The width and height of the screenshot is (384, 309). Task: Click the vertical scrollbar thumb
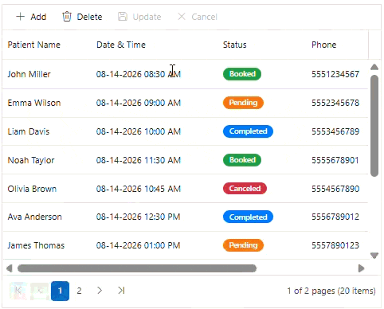point(374,126)
